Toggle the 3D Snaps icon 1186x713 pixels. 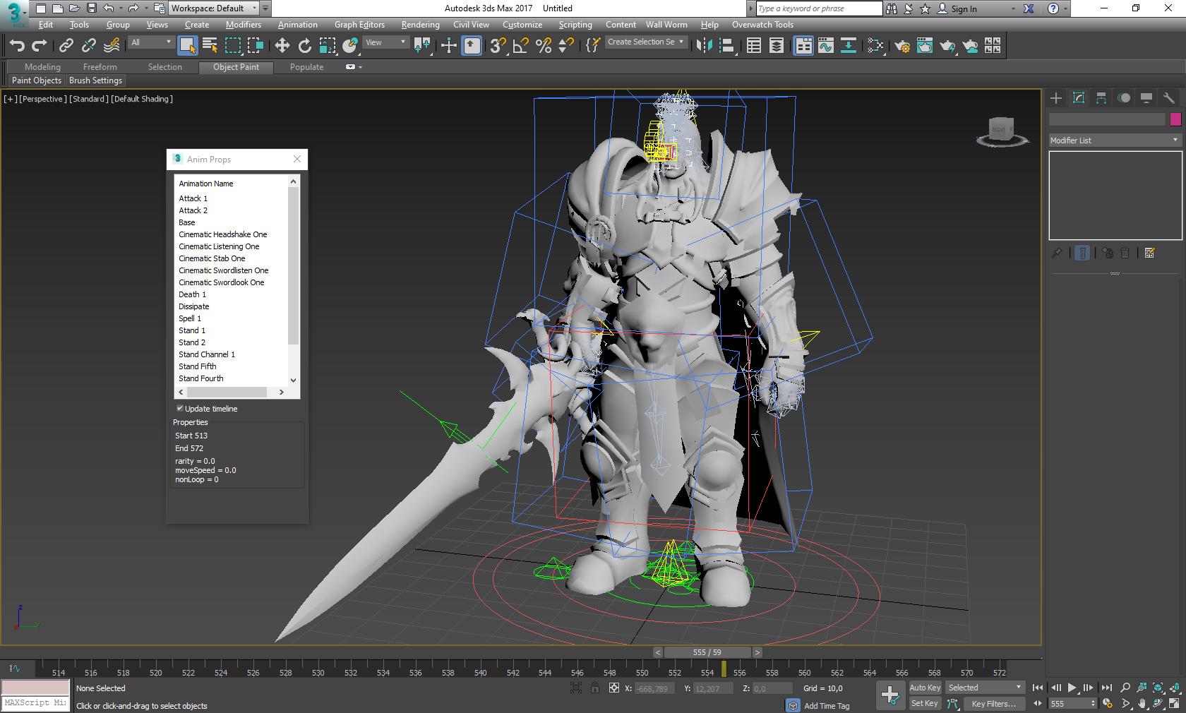[x=498, y=46]
